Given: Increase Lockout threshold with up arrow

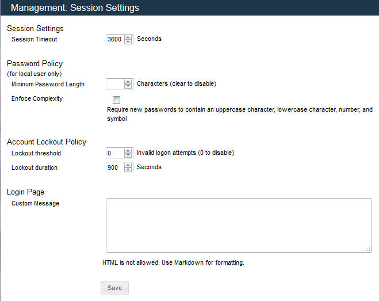Looking at the screenshot, I should [128, 151].
